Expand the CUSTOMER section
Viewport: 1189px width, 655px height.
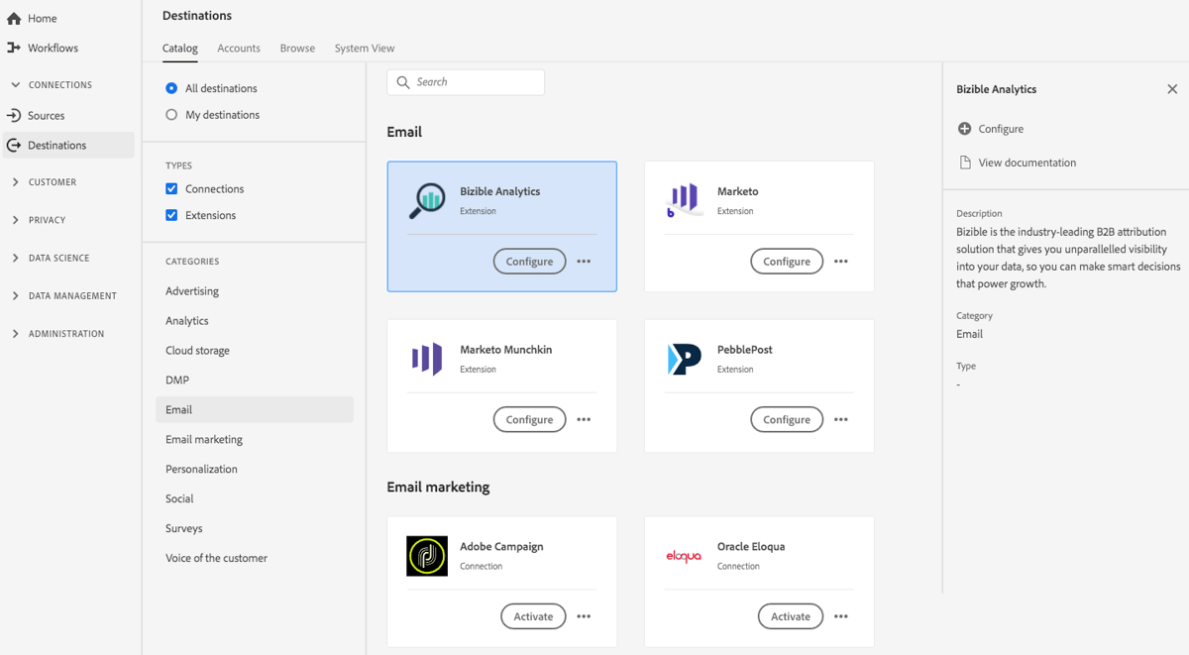pos(15,182)
